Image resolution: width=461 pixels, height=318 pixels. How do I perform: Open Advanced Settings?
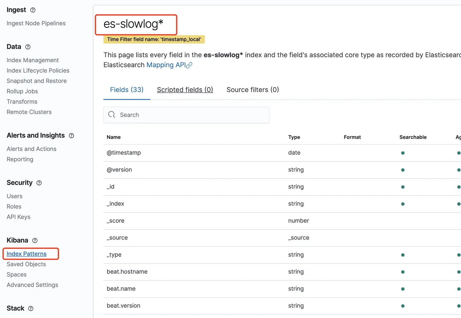[x=32, y=285]
